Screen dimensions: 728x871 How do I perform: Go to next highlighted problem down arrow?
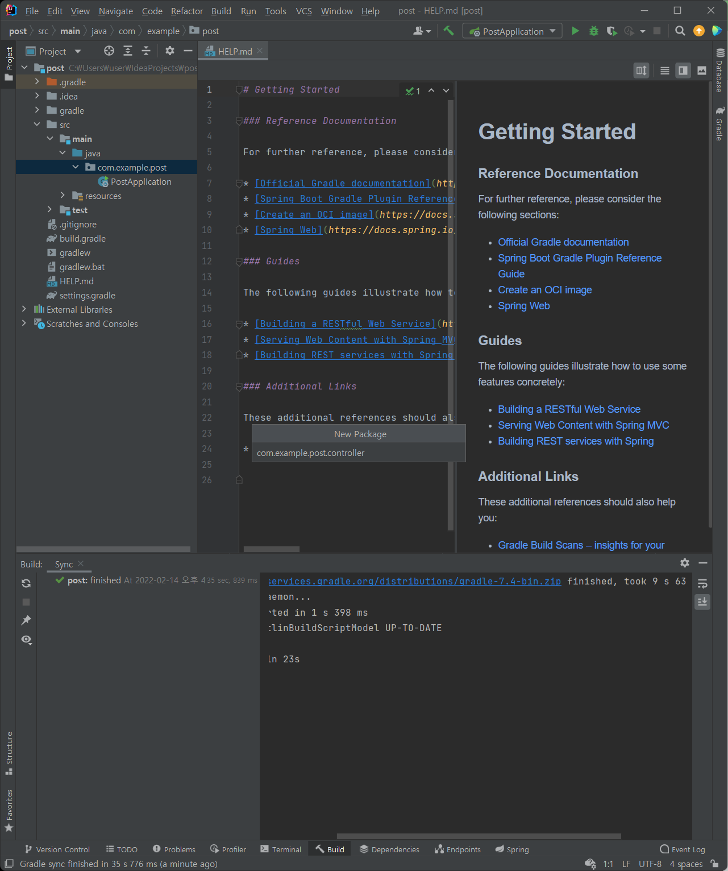446,90
